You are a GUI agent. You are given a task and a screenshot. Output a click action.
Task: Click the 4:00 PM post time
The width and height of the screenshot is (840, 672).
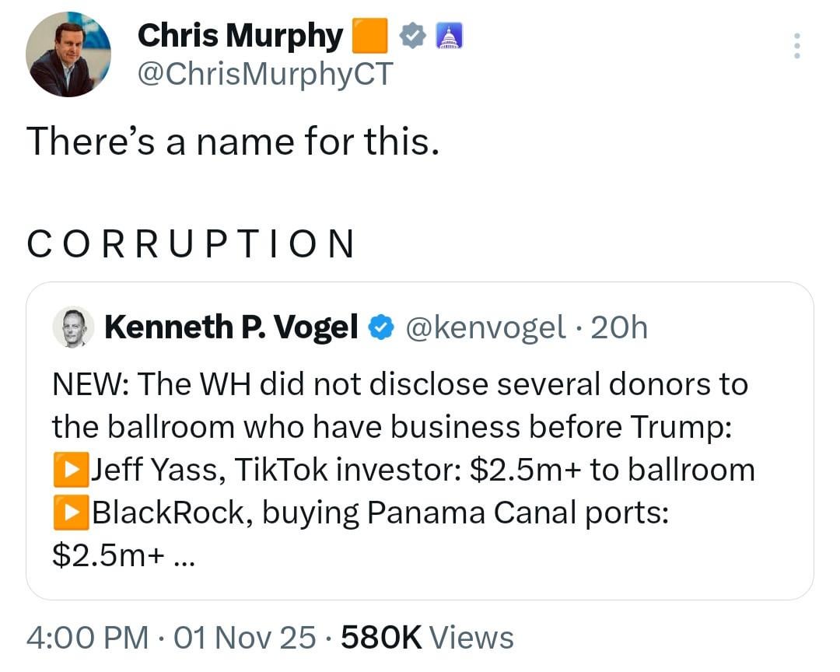(x=87, y=638)
